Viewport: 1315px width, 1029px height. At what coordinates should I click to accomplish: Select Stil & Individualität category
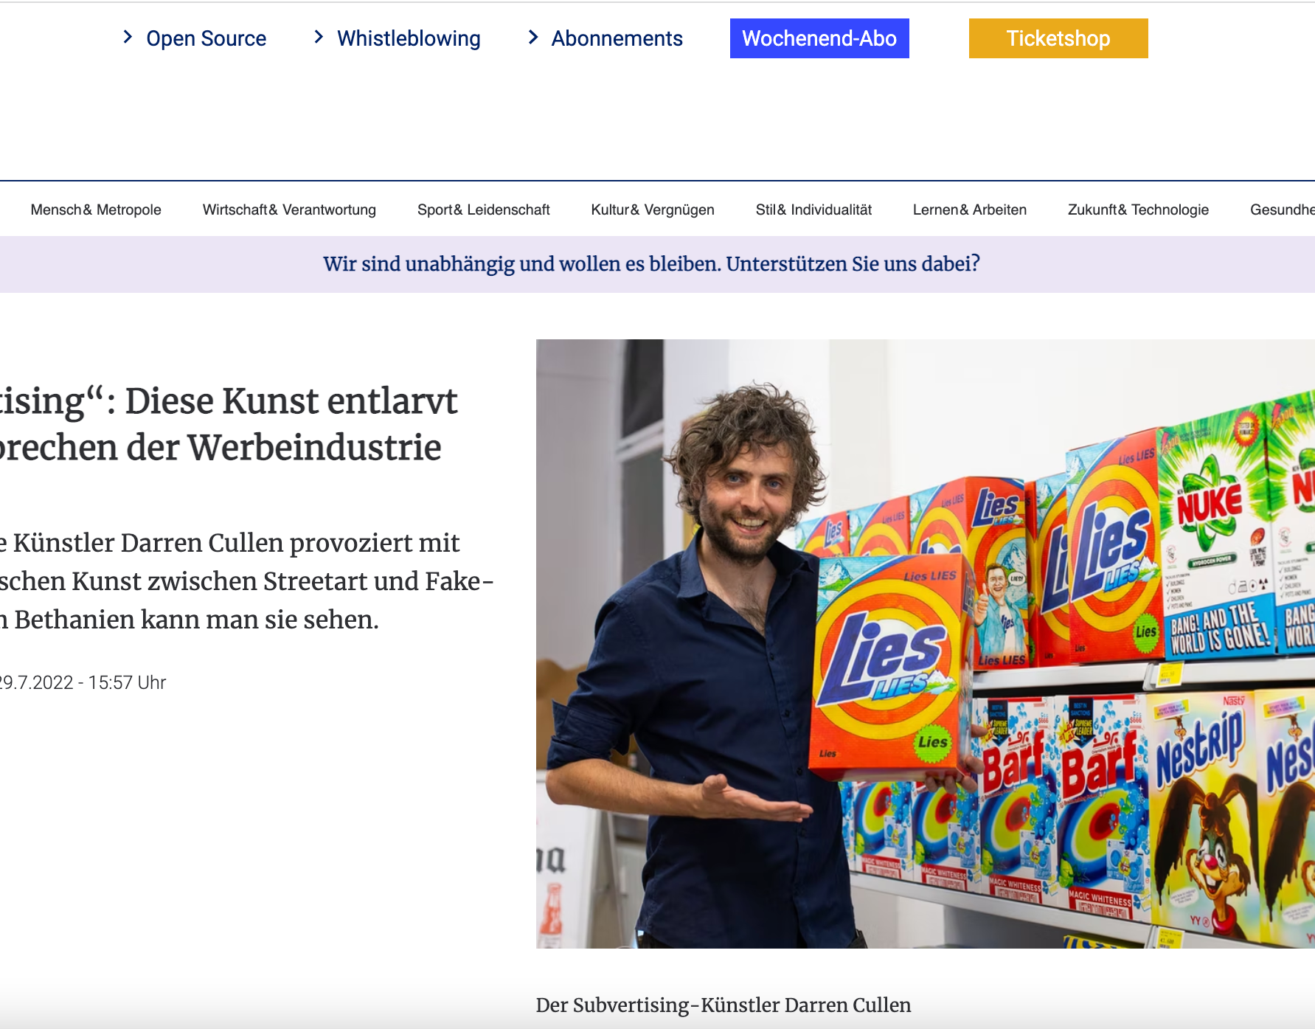coord(813,209)
